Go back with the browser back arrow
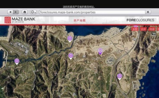 (10, 12)
